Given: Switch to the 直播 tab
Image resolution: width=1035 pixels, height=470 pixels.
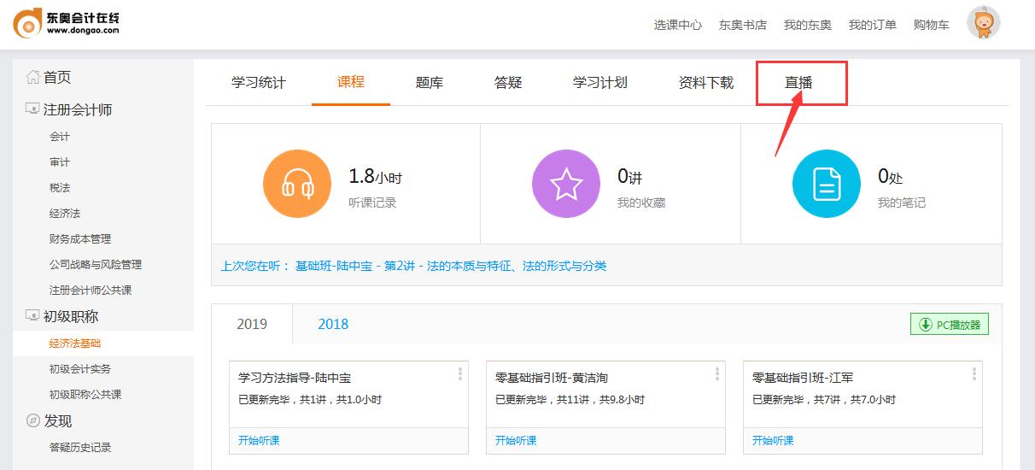Looking at the screenshot, I should [x=798, y=83].
